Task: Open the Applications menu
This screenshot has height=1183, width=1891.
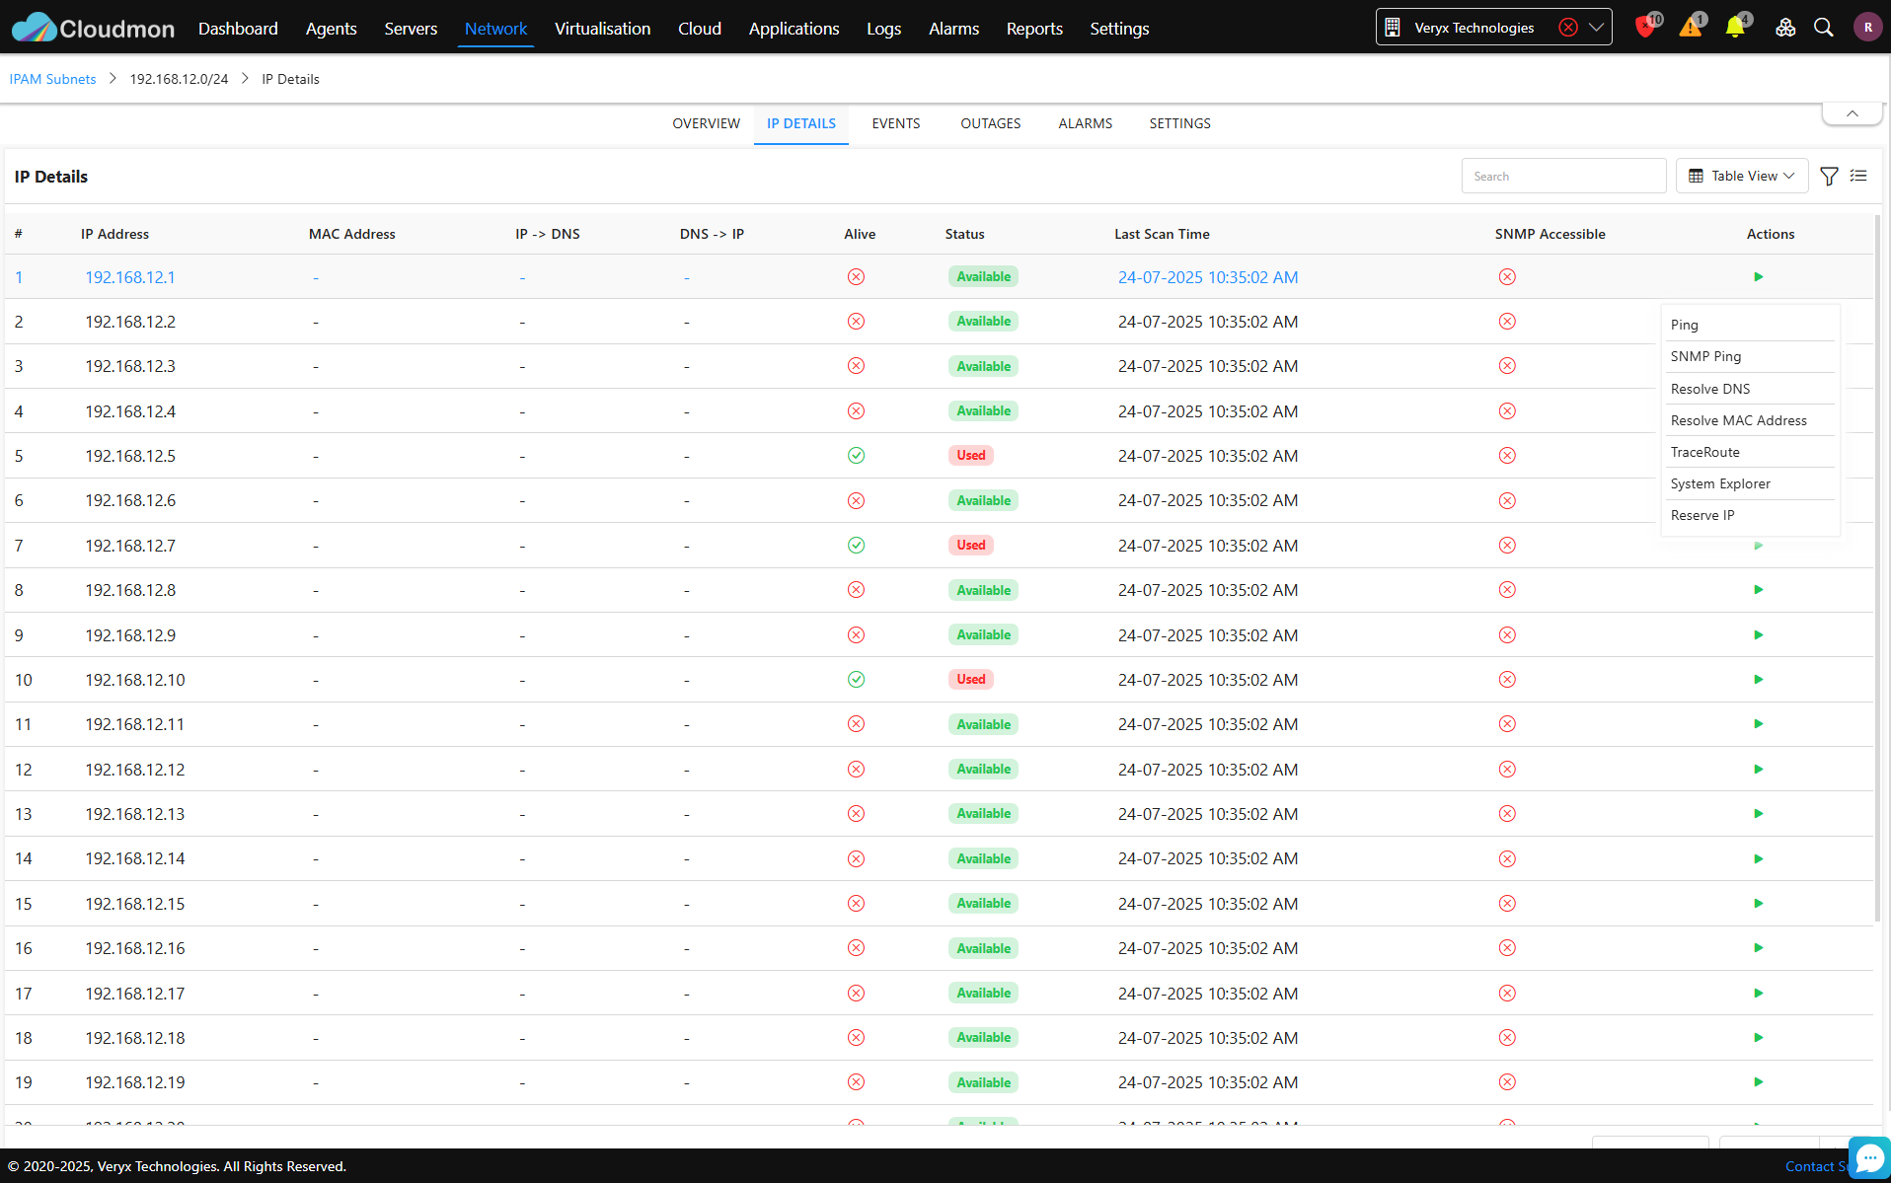Action: [794, 29]
